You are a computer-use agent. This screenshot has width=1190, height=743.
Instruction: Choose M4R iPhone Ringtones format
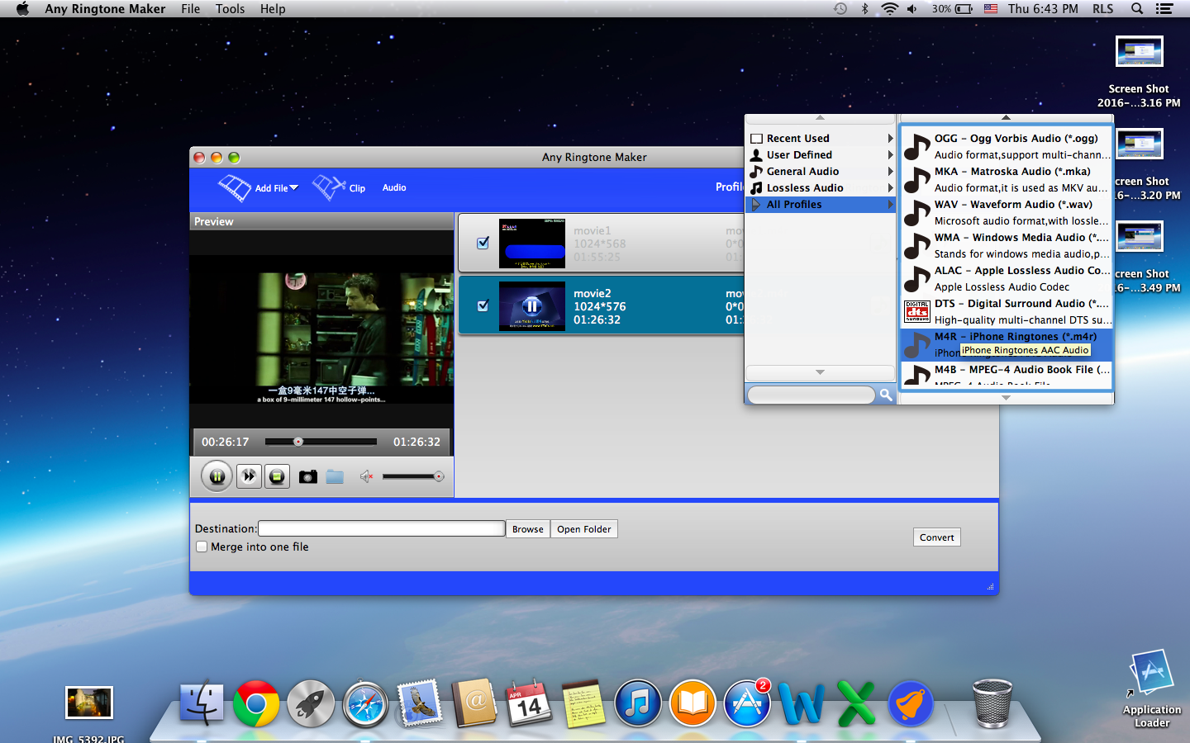click(1007, 344)
